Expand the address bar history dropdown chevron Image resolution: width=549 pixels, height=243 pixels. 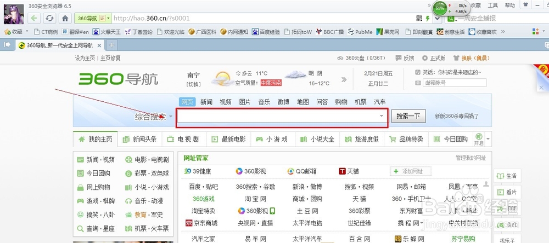pos(438,18)
